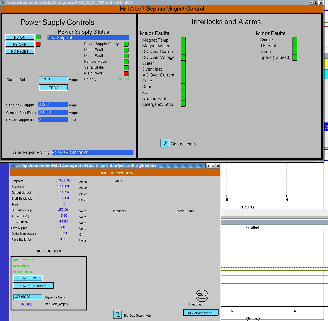The height and width of the screenshot is (321, 328).
Task: Click the Smoke minor fault indicator
Action: tap(295, 40)
